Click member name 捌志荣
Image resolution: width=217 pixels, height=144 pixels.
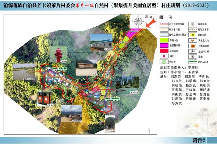[176, 77]
